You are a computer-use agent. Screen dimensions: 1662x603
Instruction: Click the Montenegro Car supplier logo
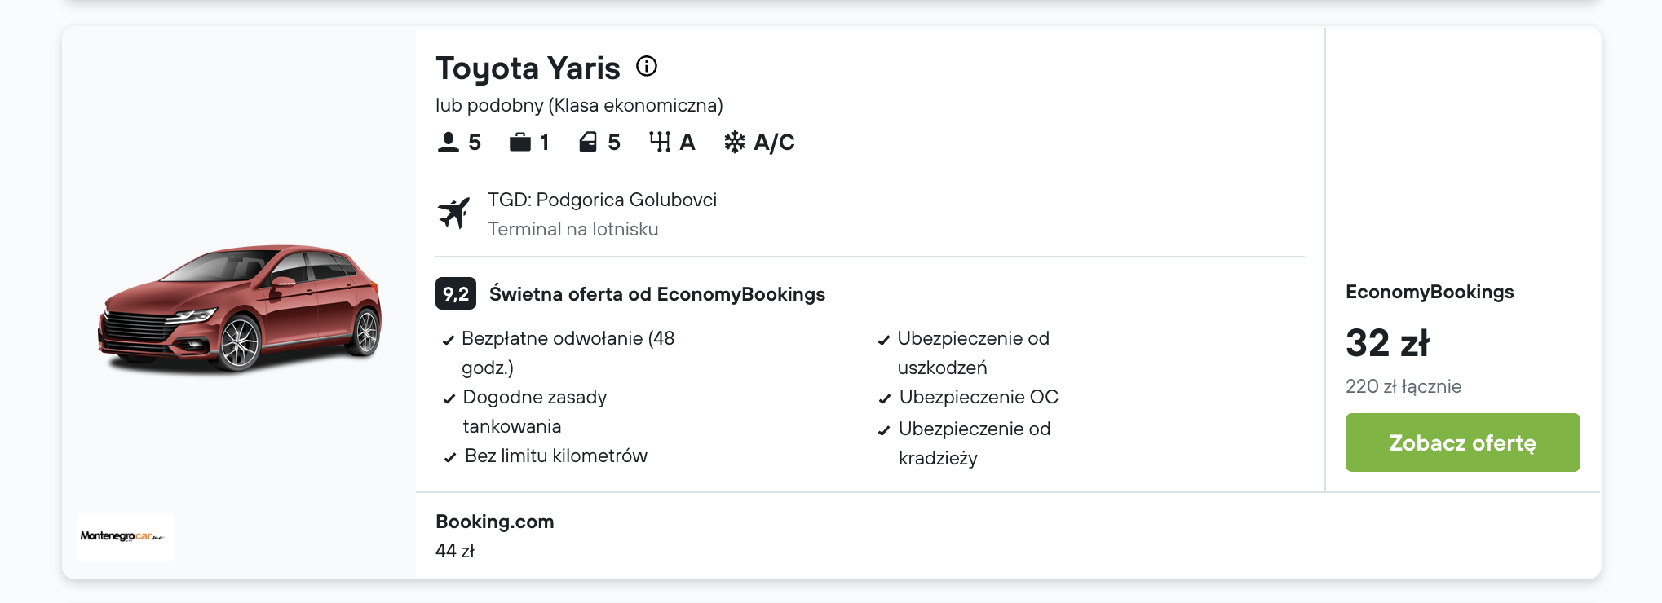126,536
